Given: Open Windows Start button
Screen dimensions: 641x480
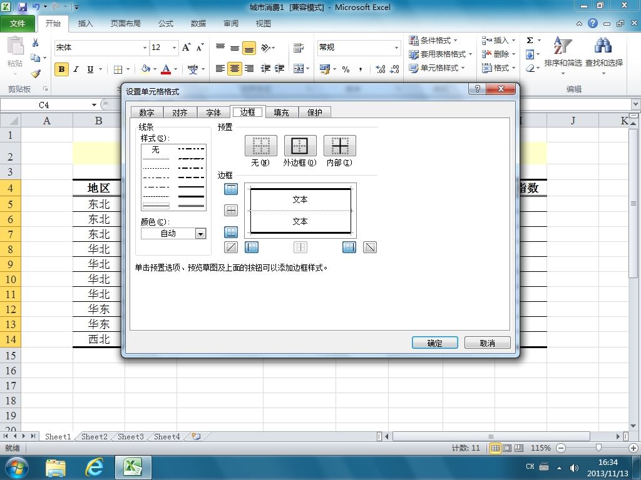Looking at the screenshot, I should [16, 467].
